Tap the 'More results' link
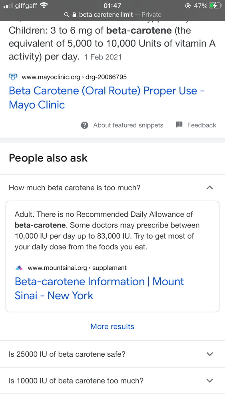Viewport: 225px width, 399px height. pos(112,326)
